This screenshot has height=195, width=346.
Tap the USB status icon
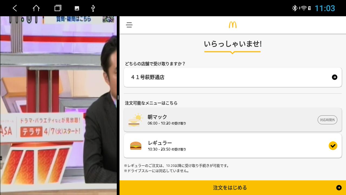coord(93,8)
